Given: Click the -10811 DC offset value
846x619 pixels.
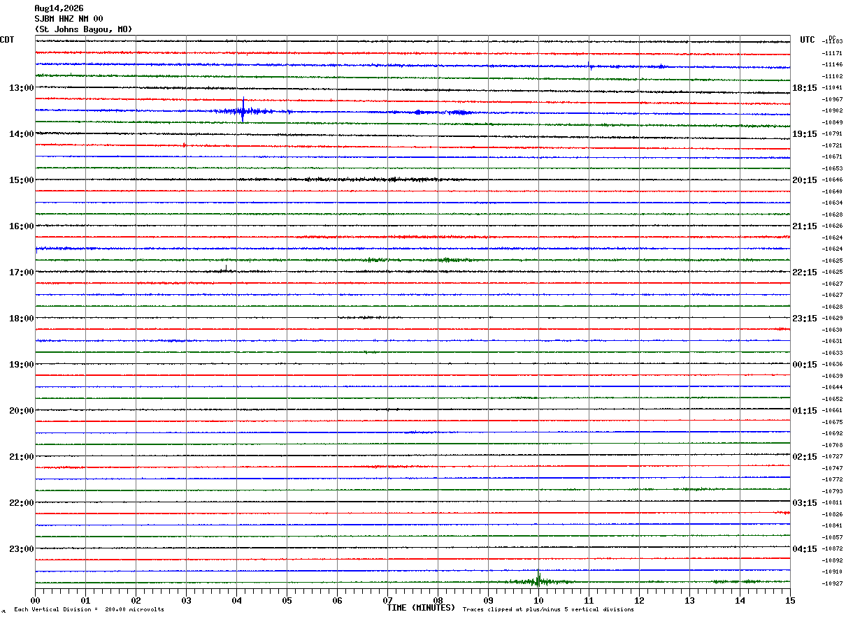Looking at the screenshot, I should point(832,503).
